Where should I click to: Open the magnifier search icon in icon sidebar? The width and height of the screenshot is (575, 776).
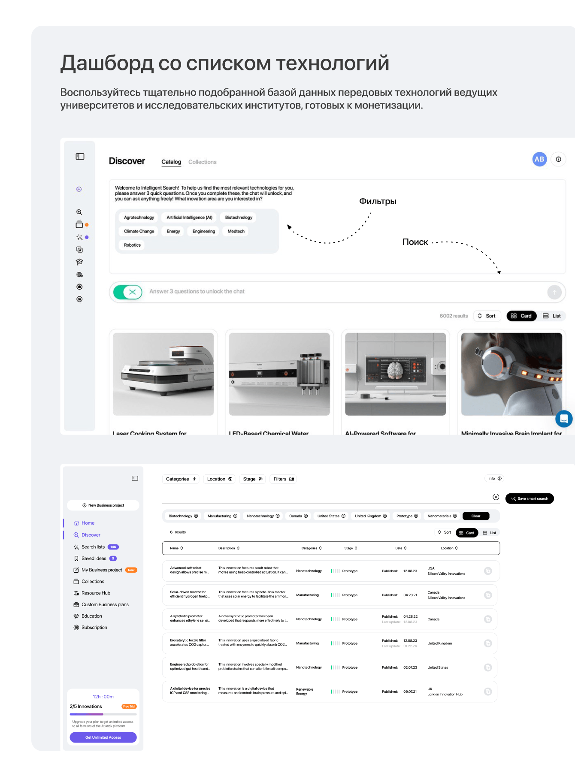pos(79,212)
